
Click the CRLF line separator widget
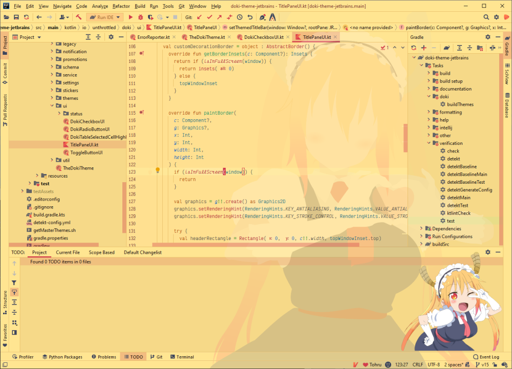[x=418, y=365]
